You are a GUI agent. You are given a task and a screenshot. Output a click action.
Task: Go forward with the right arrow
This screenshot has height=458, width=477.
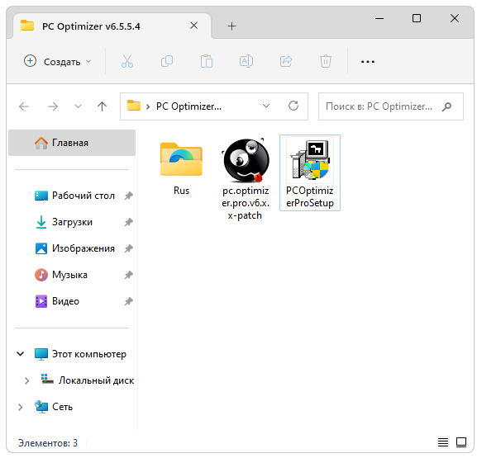coord(53,106)
